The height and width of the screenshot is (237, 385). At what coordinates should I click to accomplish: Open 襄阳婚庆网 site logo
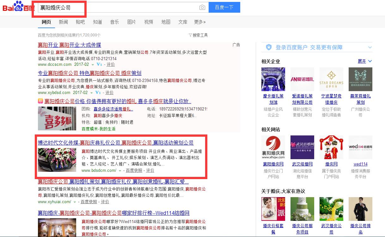point(273,147)
